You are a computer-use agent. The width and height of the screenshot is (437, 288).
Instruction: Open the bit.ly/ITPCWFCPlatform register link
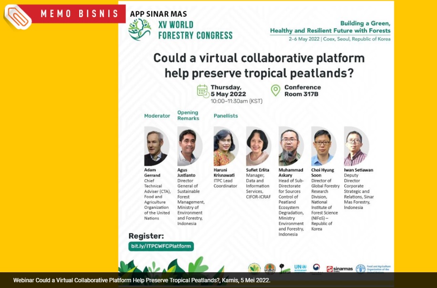[161, 247]
